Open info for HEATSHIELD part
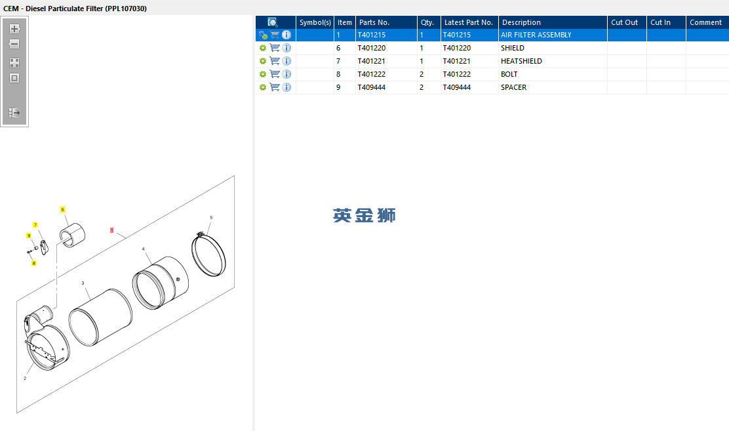This screenshot has height=431, width=729. (286, 61)
